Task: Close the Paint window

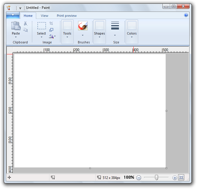Action: point(183,6)
